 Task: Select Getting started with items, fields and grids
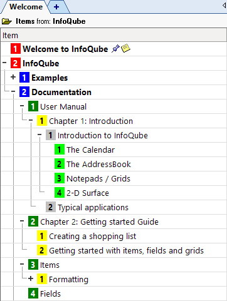[126, 250]
